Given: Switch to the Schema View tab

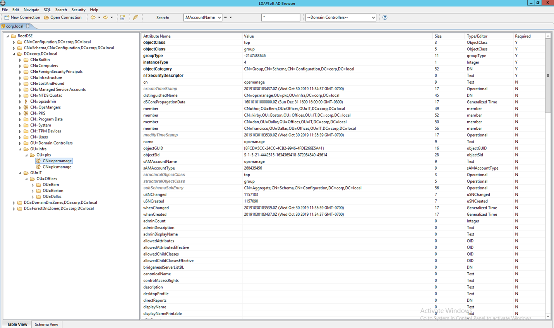Looking at the screenshot, I should [46, 325].
